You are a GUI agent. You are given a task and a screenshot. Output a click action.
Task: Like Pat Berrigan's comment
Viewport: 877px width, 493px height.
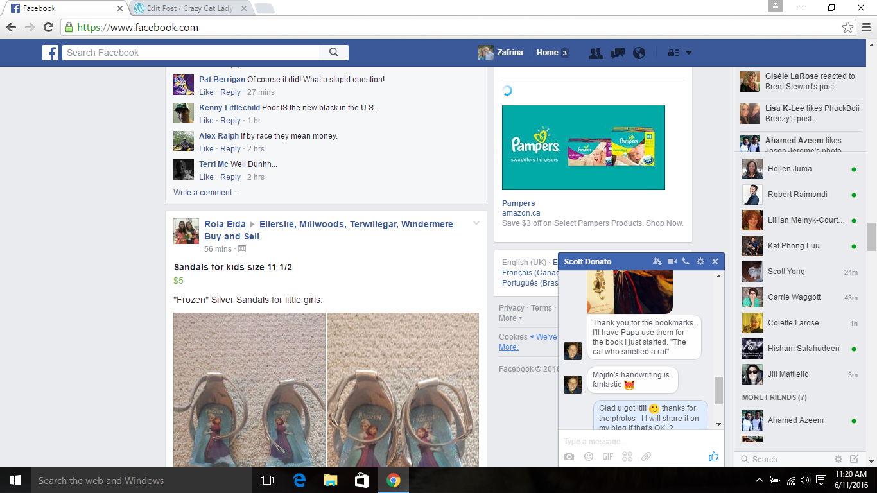coord(206,92)
